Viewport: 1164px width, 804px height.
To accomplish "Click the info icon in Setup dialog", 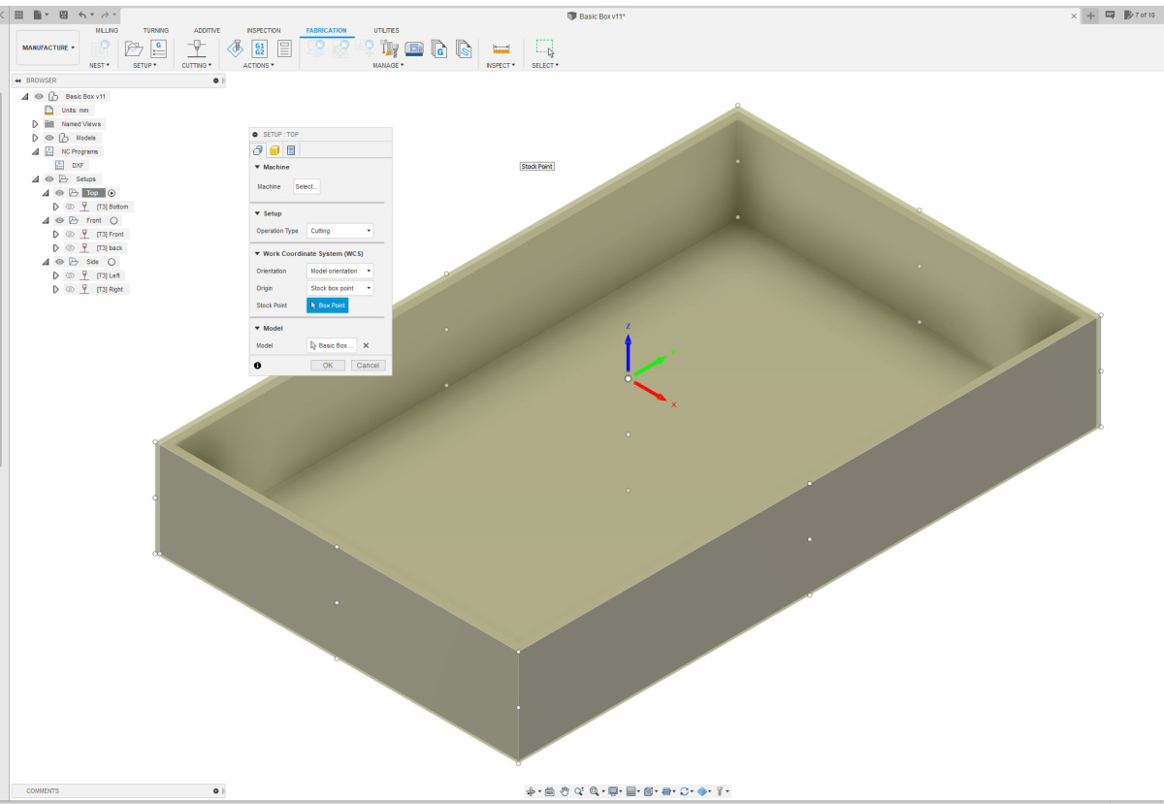I will [x=258, y=366].
